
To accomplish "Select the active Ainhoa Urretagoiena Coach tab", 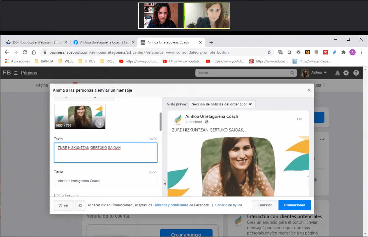I will coord(171,42).
